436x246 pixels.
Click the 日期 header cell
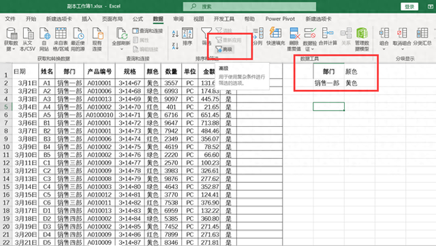pyautogui.click(x=25, y=72)
